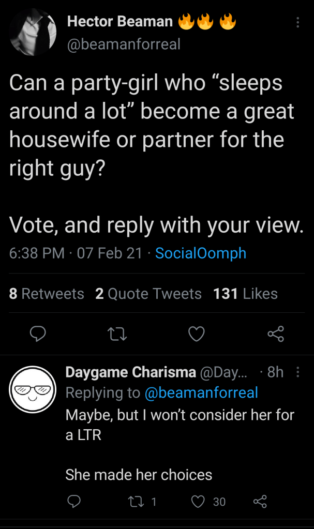The image size is (314, 529).
Task: Open more options menu on Daygame reply
Action: click(x=297, y=372)
